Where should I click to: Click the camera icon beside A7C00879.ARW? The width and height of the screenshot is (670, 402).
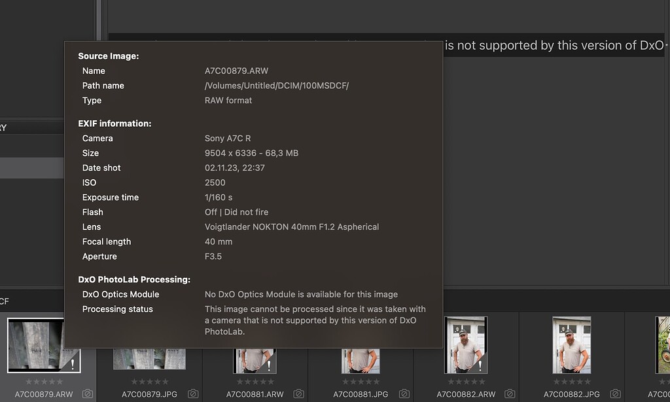pos(86,394)
